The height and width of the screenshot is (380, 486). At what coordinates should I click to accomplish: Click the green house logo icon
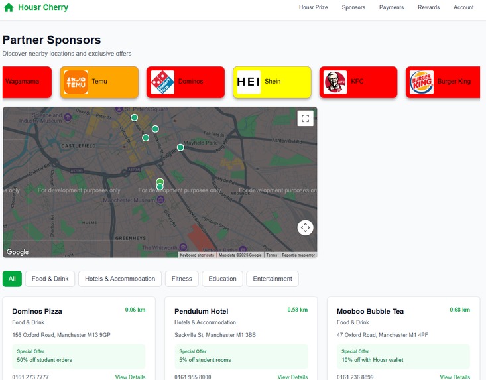coord(9,7)
